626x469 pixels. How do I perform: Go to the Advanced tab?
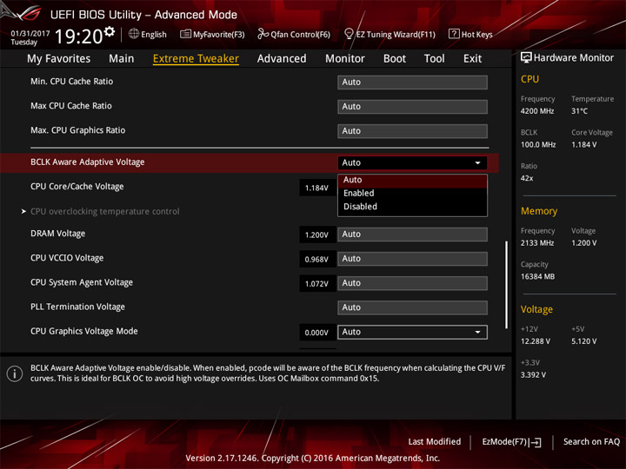[x=282, y=59]
